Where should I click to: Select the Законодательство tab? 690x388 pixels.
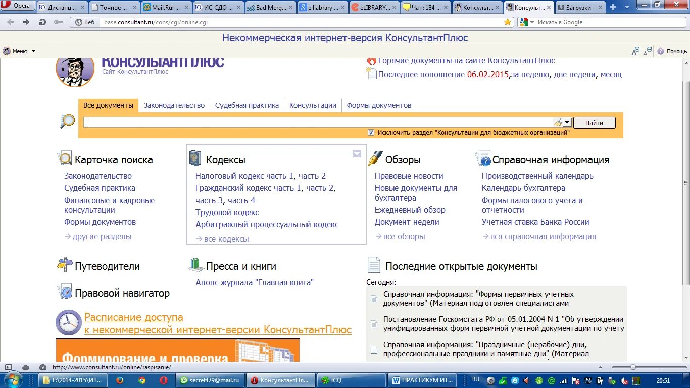174,105
